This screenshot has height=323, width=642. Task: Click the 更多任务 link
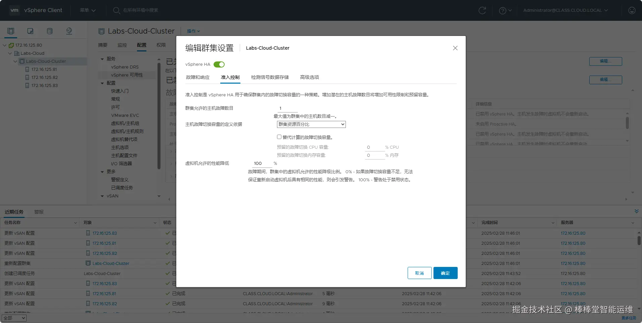click(629, 318)
